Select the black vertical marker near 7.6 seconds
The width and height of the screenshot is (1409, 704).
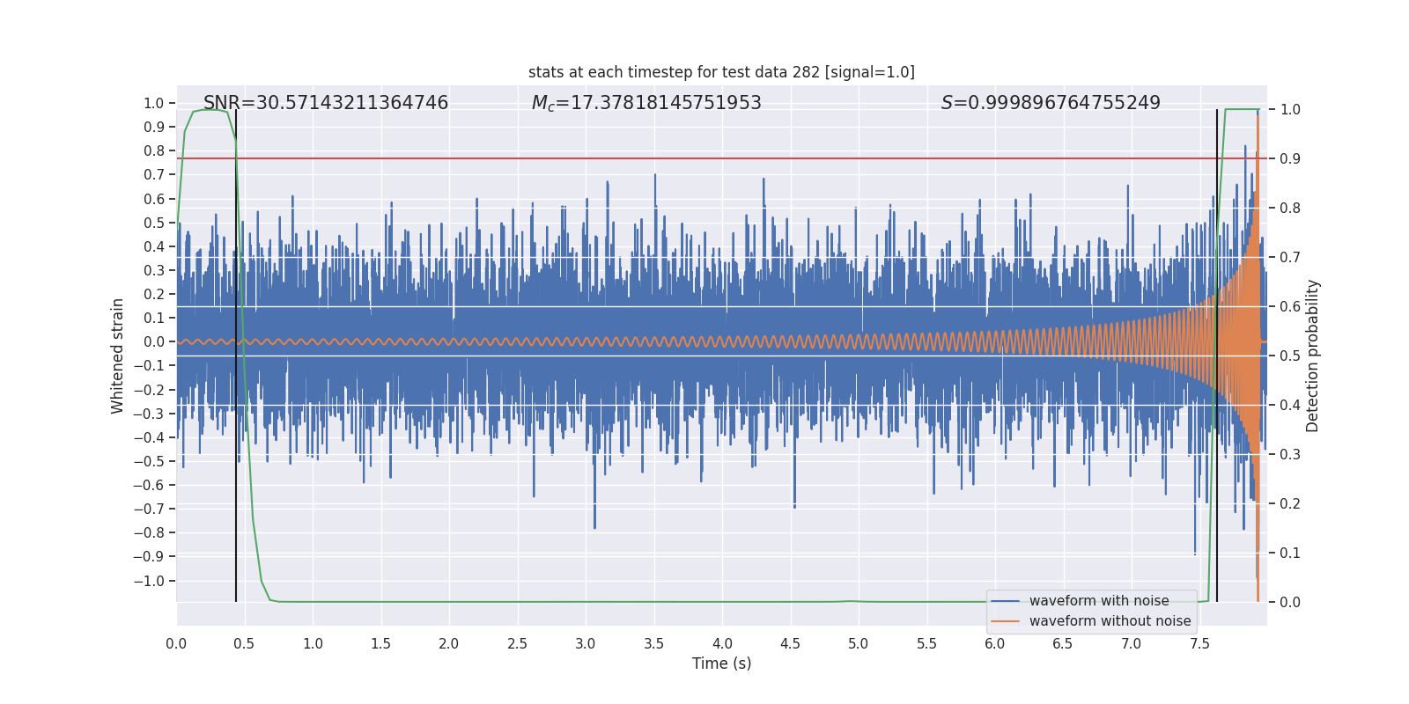[1217, 356]
